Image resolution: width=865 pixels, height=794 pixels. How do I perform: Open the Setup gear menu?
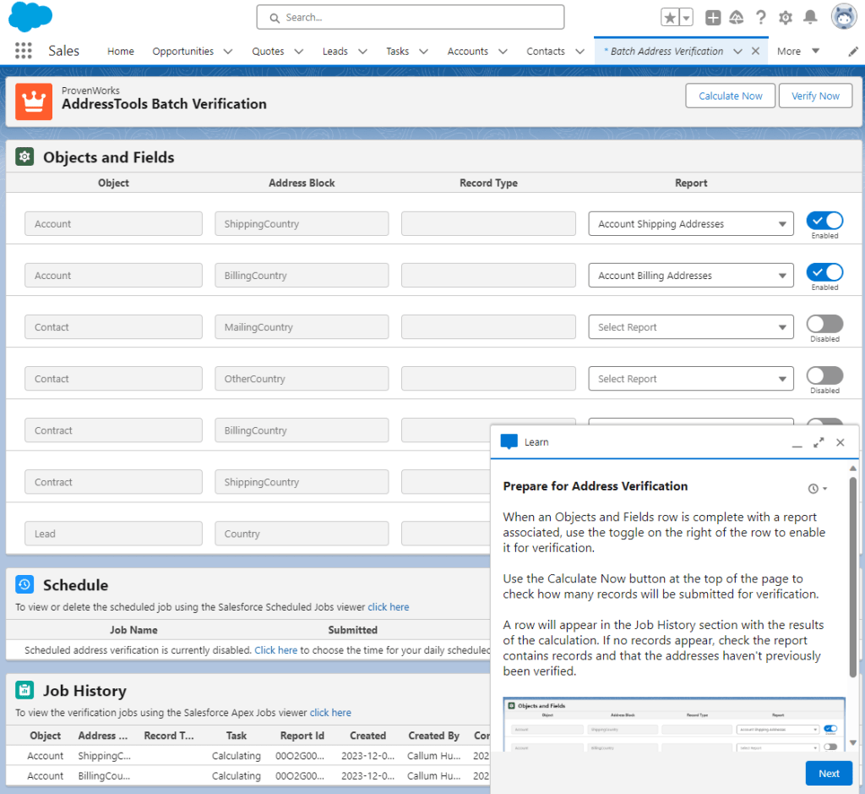(x=784, y=16)
